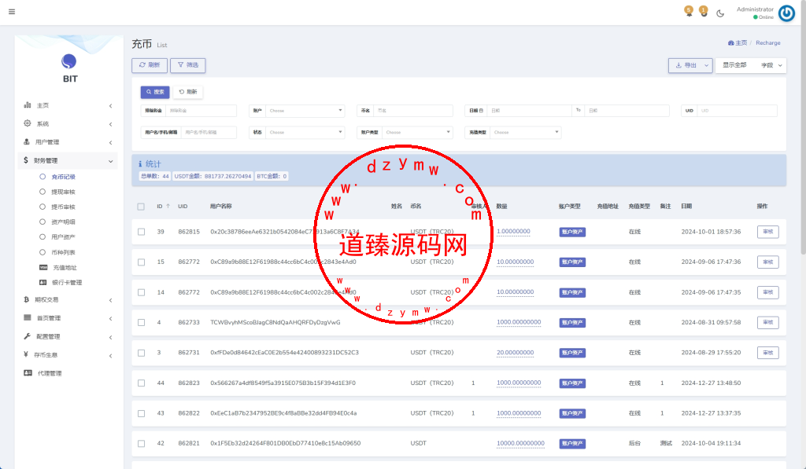Open the 充值类型 Choose dropdown
The height and width of the screenshot is (469, 806).
525,132
